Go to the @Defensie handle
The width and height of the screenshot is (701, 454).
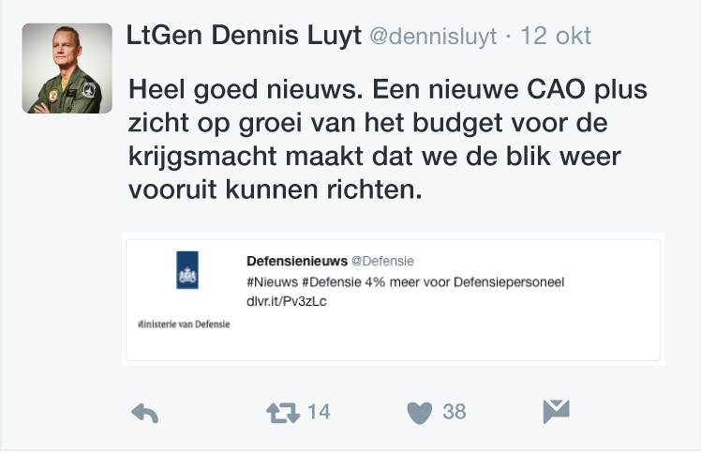point(382,260)
